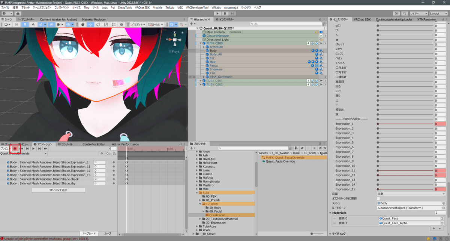Toggle scene effects (skybox/fog) button
This screenshot has height=241, width=450.
click(x=41, y=24)
